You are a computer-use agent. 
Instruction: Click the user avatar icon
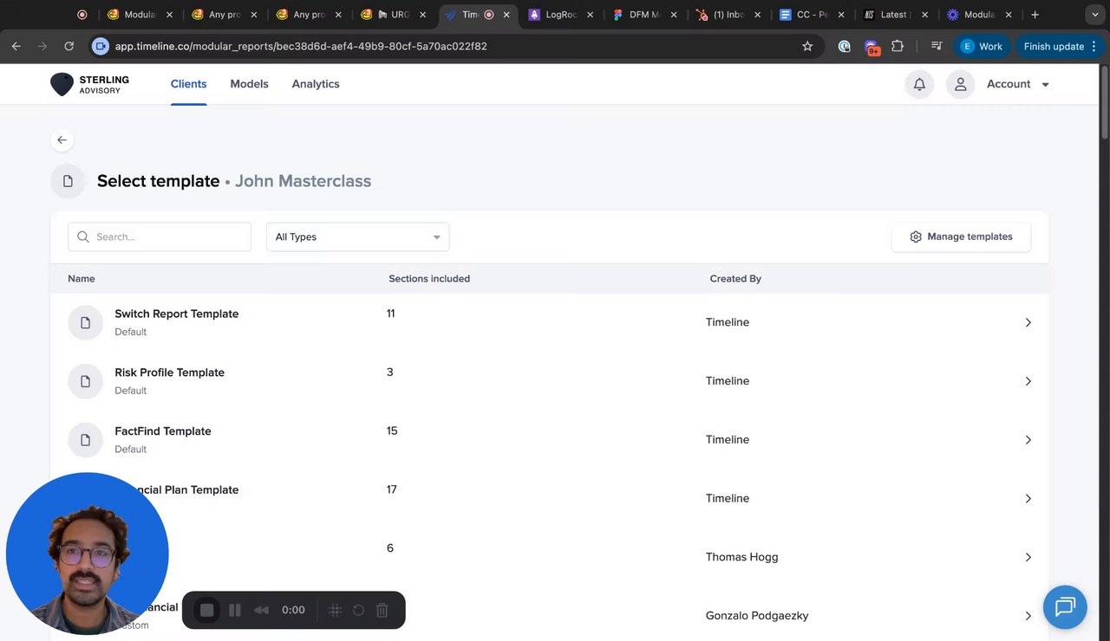point(960,84)
